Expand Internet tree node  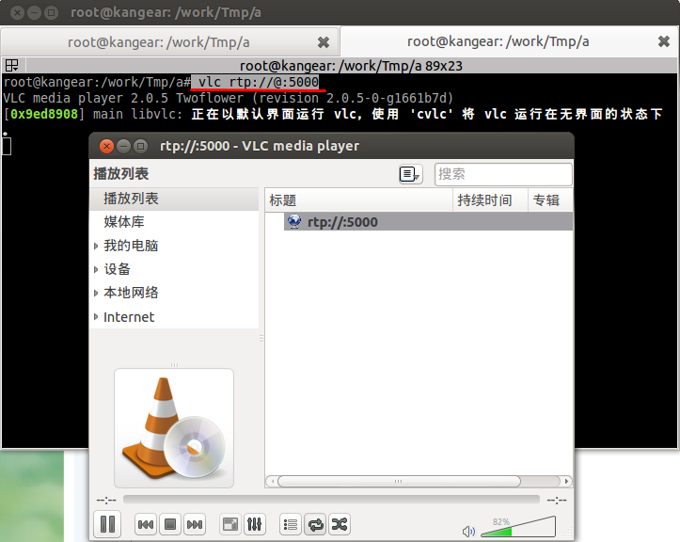pos(96,317)
